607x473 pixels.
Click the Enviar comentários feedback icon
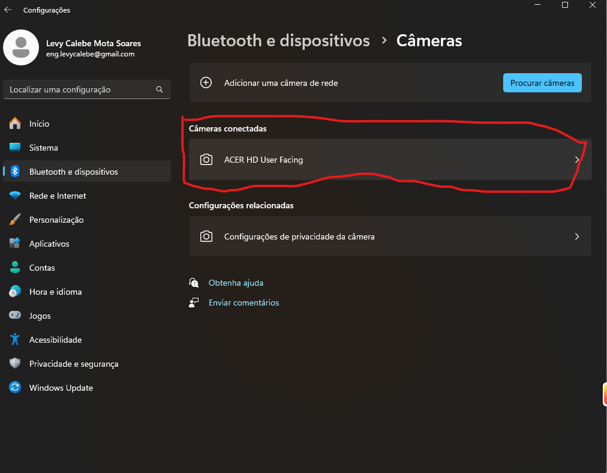click(x=194, y=303)
